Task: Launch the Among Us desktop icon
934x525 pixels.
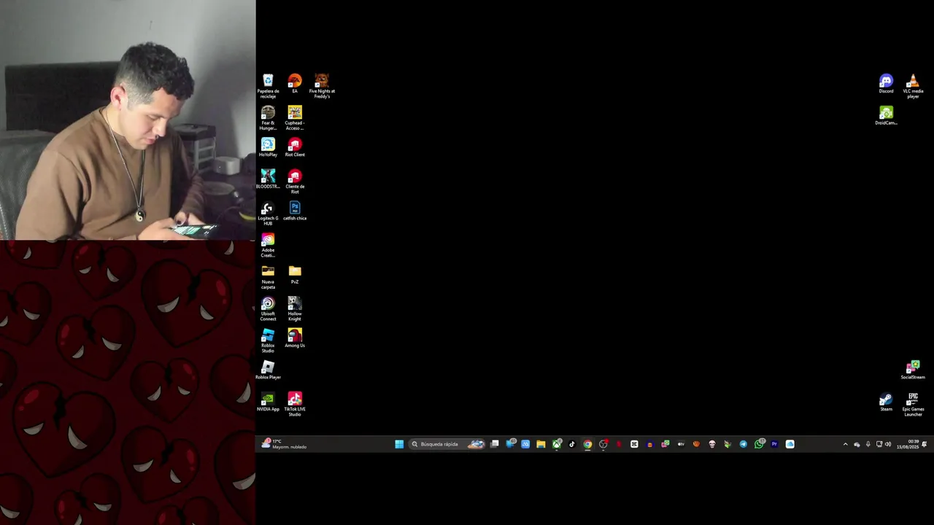Action: click(x=295, y=338)
